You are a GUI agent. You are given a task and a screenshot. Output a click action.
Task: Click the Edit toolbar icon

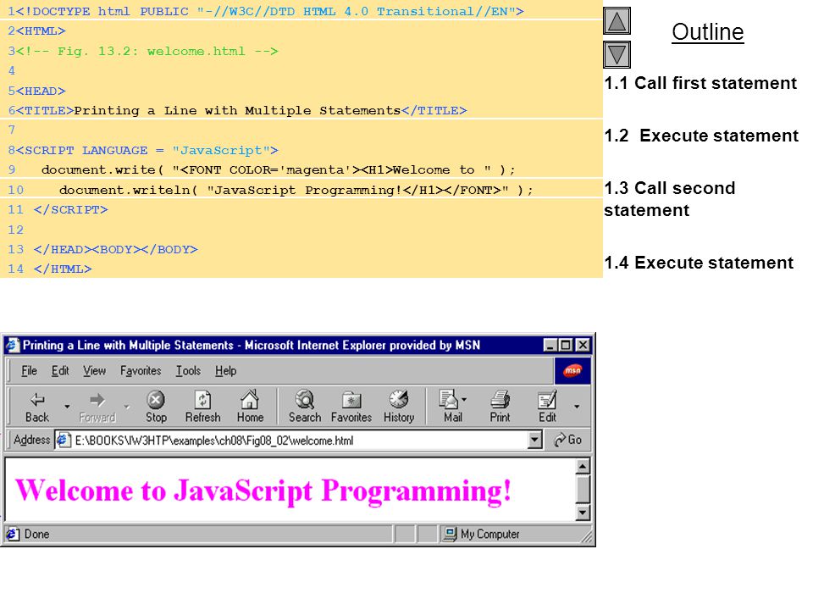pyautogui.click(x=547, y=406)
